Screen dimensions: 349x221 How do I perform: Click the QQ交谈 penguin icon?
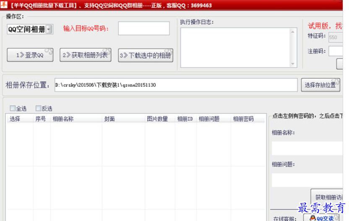313,218
